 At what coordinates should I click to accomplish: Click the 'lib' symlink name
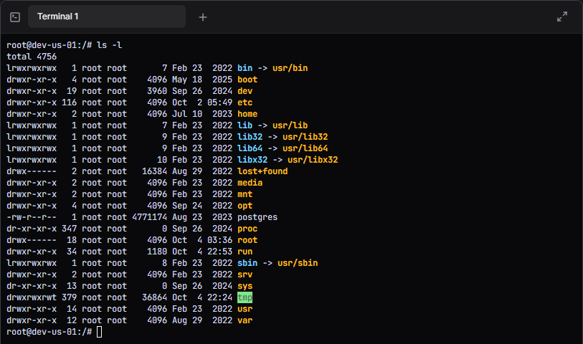click(x=245, y=125)
